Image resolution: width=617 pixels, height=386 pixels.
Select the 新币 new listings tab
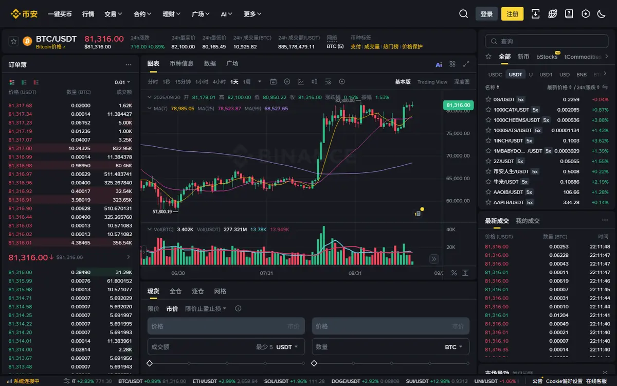[523, 57]
